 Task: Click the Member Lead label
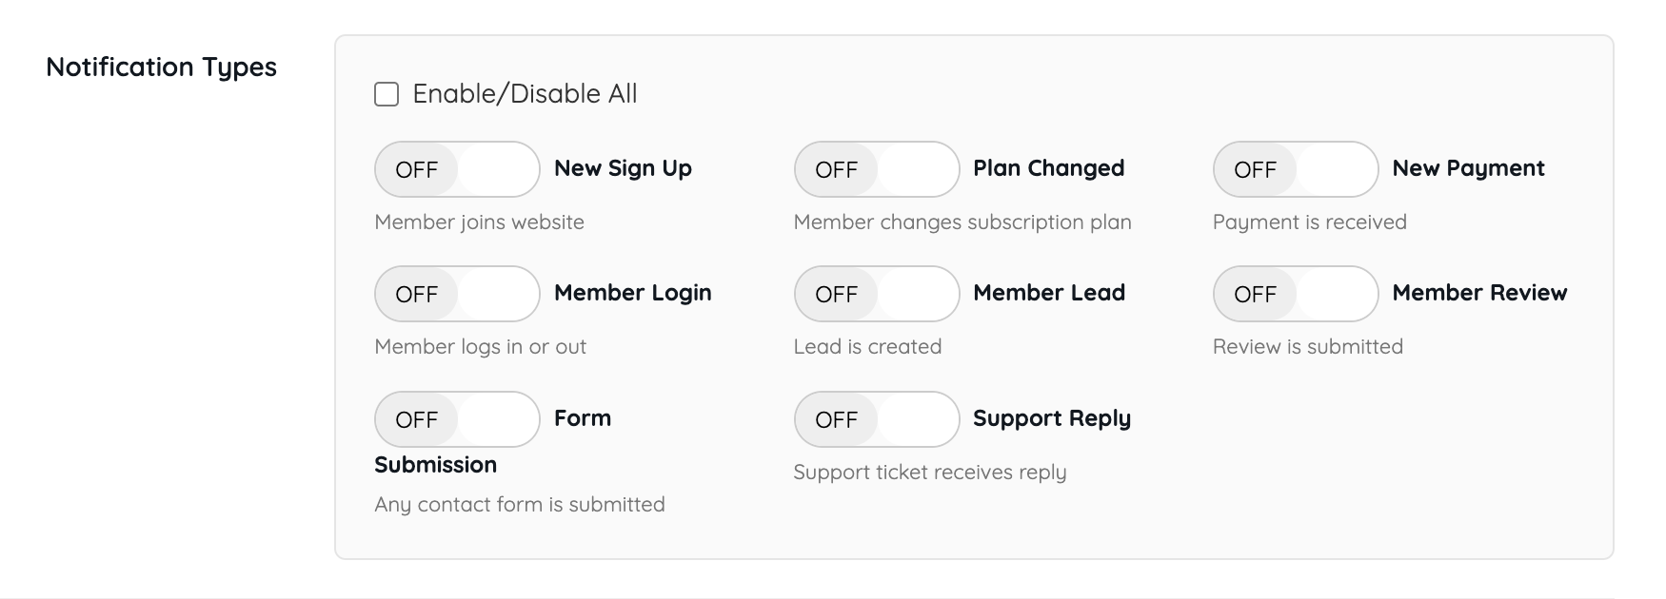click(1048, 293)
